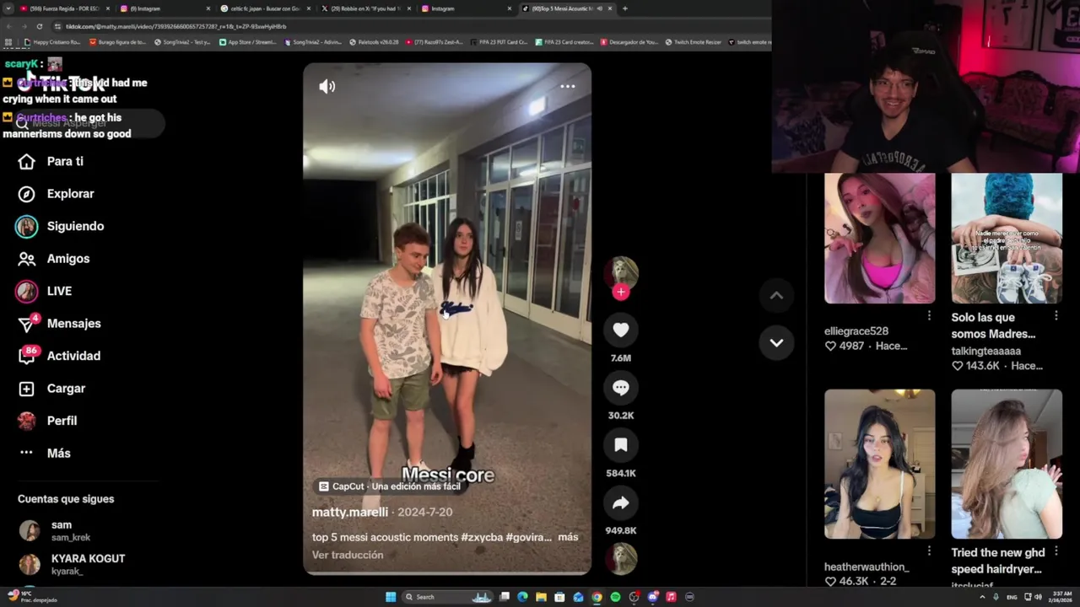
Task: Switch to the celtic fc japan search tab
Action: pyautogui.click(x=264, y=8)
